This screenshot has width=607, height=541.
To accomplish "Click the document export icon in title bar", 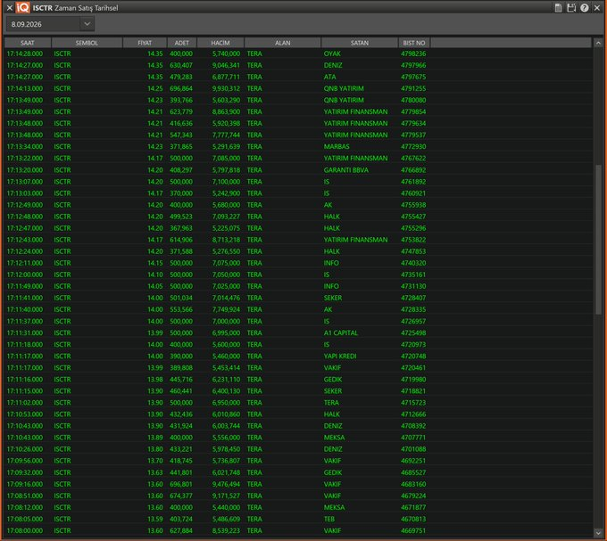I will coord(558,8).
